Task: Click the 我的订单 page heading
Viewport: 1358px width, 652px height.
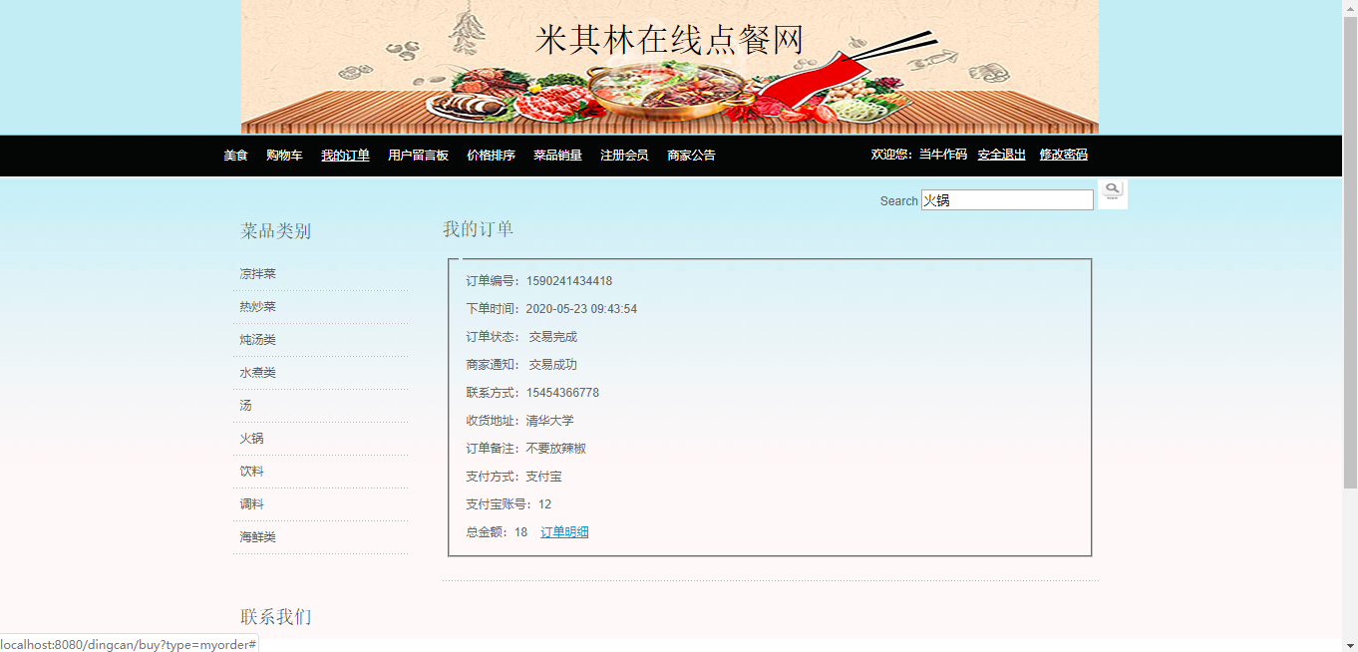Action: pyautogui.click(x=479, y=229)
